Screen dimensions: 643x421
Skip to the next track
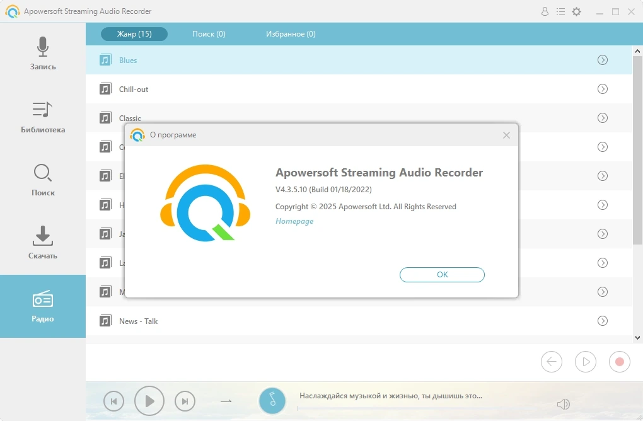click(x=185, y=401)
